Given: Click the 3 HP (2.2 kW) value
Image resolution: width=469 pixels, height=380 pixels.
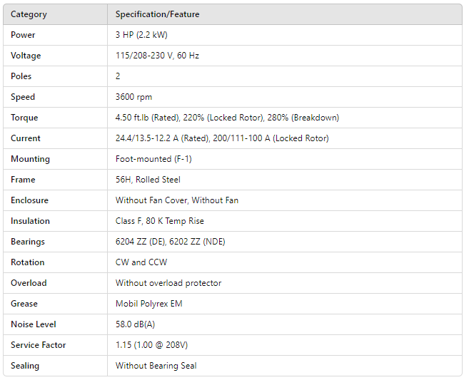Looking at the screenshot, I should [x=141, y=35].
